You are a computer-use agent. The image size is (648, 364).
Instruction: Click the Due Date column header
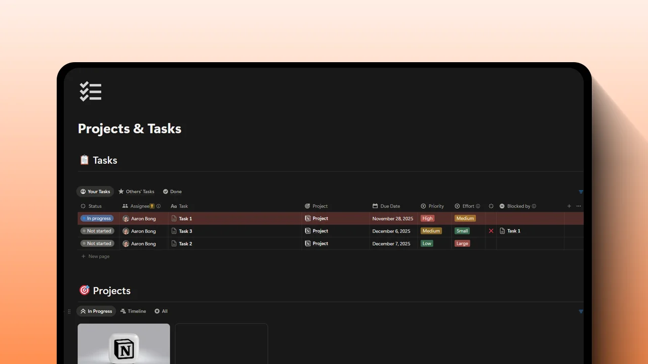coord(386,206)
